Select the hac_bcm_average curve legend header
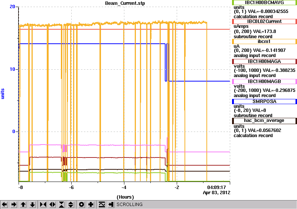297x209 pixels. tap(264, 121)
